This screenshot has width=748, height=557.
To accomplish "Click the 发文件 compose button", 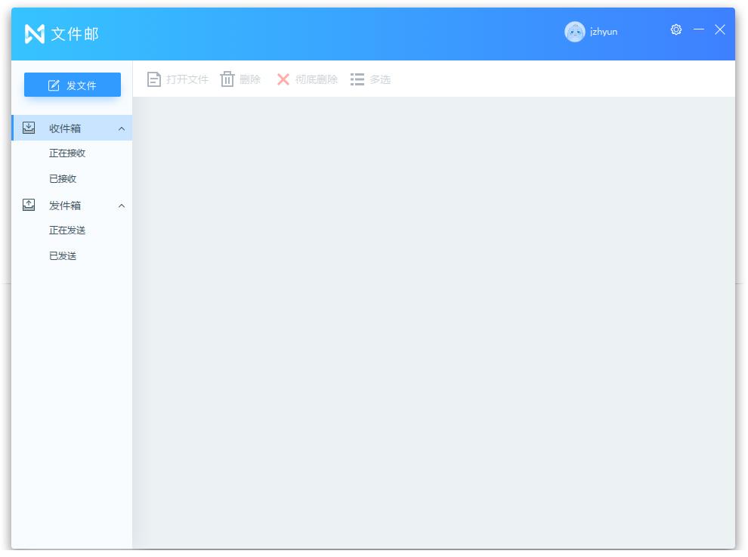I will 72,85.
